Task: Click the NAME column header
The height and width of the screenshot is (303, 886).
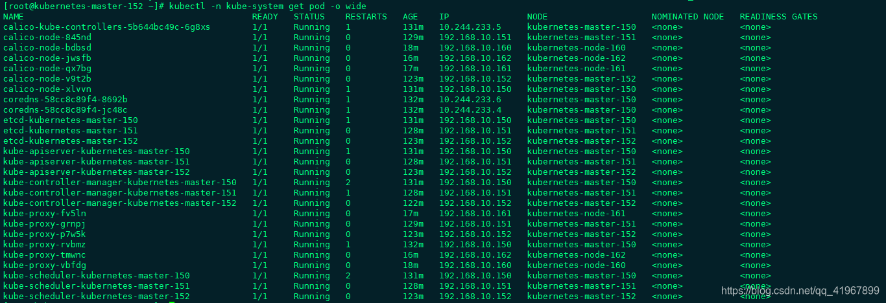Action: [x=14, y=16]
